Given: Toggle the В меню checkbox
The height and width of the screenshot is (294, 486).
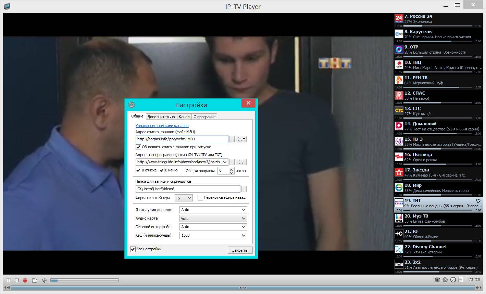Looking at the screenshot, I should [162, 170].
